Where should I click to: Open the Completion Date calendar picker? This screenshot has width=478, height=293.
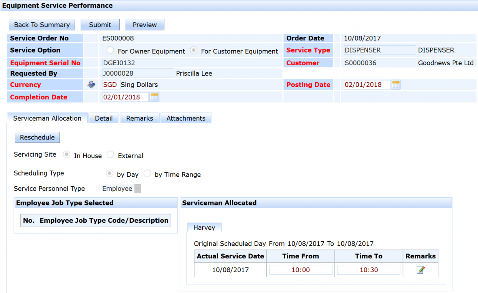(154, 97)
